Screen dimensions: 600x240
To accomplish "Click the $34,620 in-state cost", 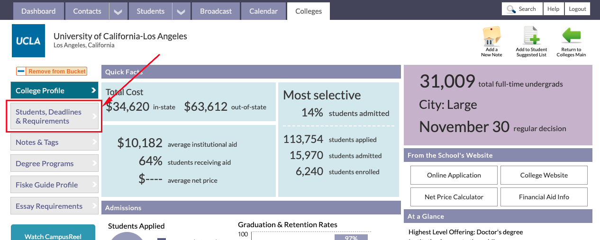I will click(x=140, y=107).
